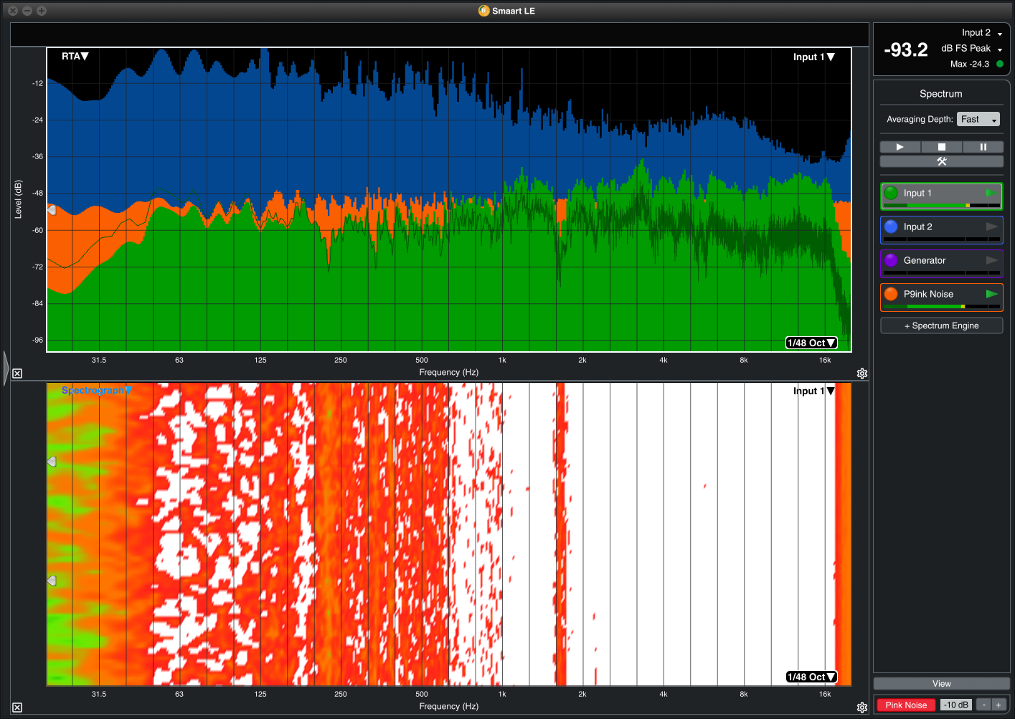Open the Input 2 meter source dropdown

[x=982, y=33]
